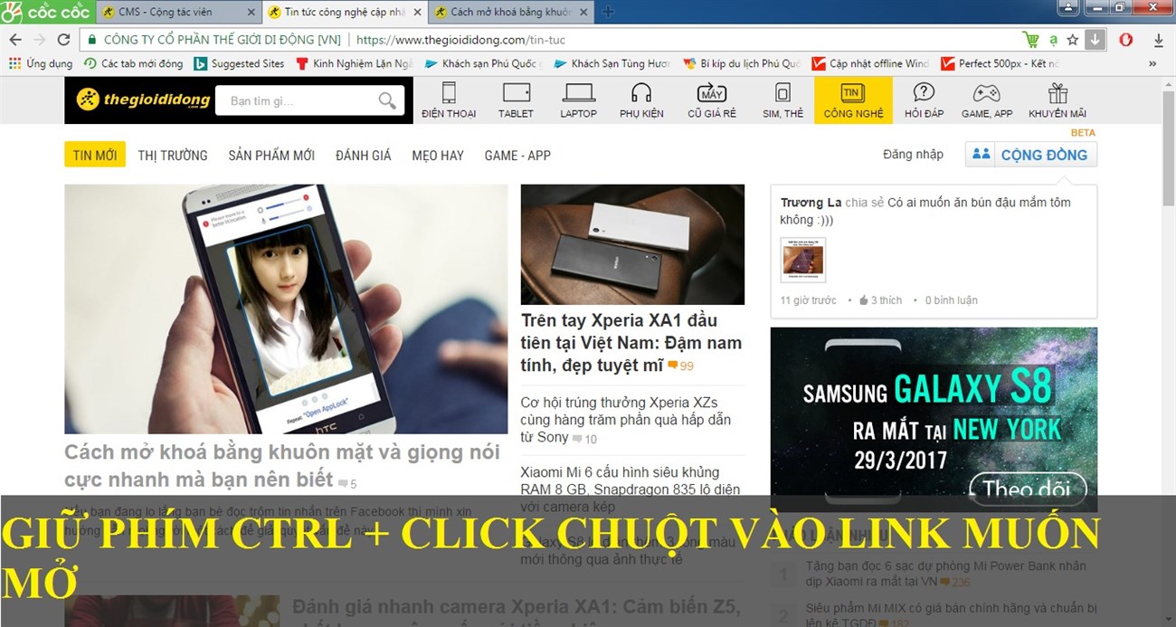Screen dimensions: 1176x627
Task: Open the SIM, THẺ category
Action: pos(782,100)
